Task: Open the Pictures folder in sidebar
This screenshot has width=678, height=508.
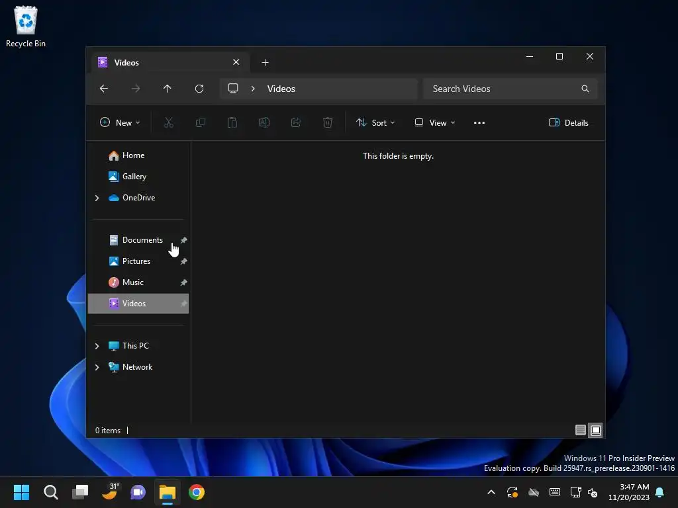Action: [x=138, y=261]
